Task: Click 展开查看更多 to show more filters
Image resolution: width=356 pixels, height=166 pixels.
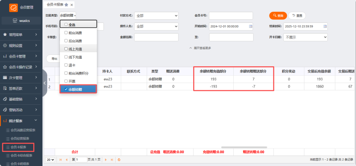Action: click(200, 48)
